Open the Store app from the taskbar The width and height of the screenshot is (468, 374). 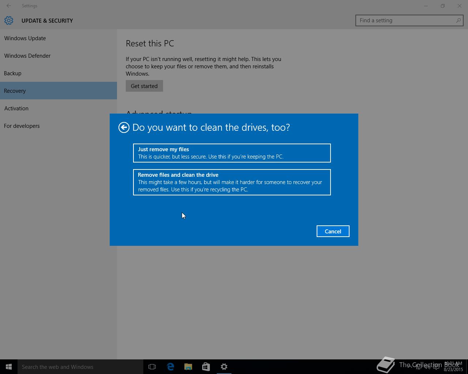[x=206, y=367]
